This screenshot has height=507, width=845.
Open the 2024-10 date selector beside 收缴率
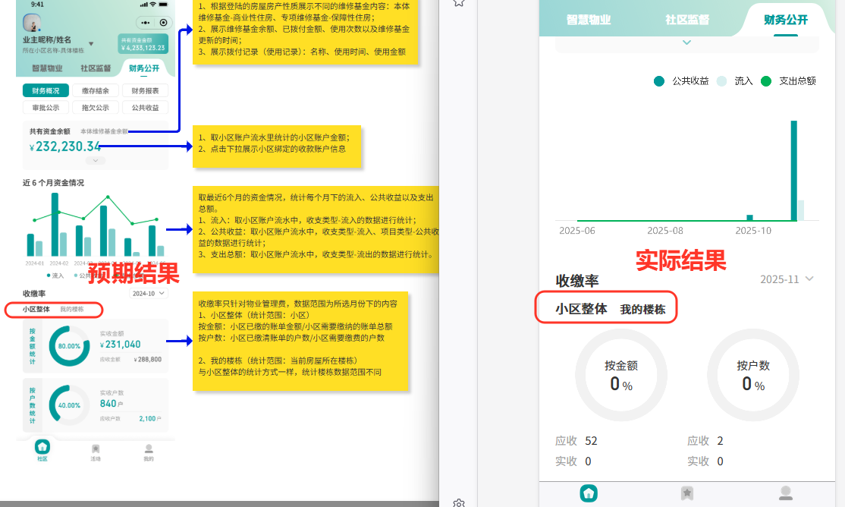coord(149,293)
